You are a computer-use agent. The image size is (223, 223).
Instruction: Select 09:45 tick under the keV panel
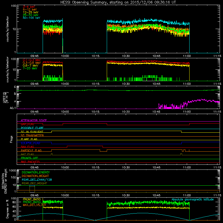point(35,56)
